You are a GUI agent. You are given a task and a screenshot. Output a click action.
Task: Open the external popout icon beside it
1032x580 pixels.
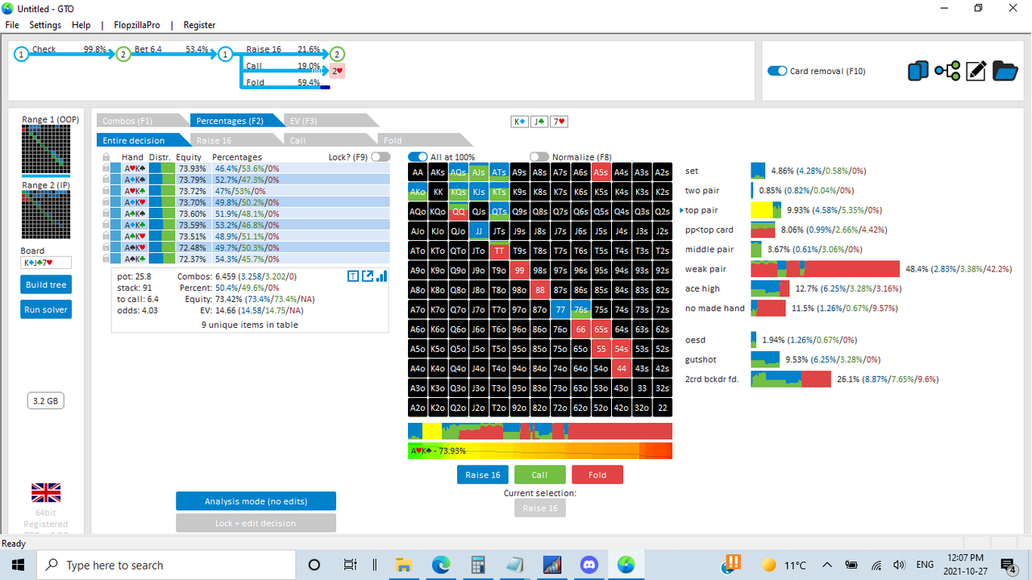[x=368, y=275]
